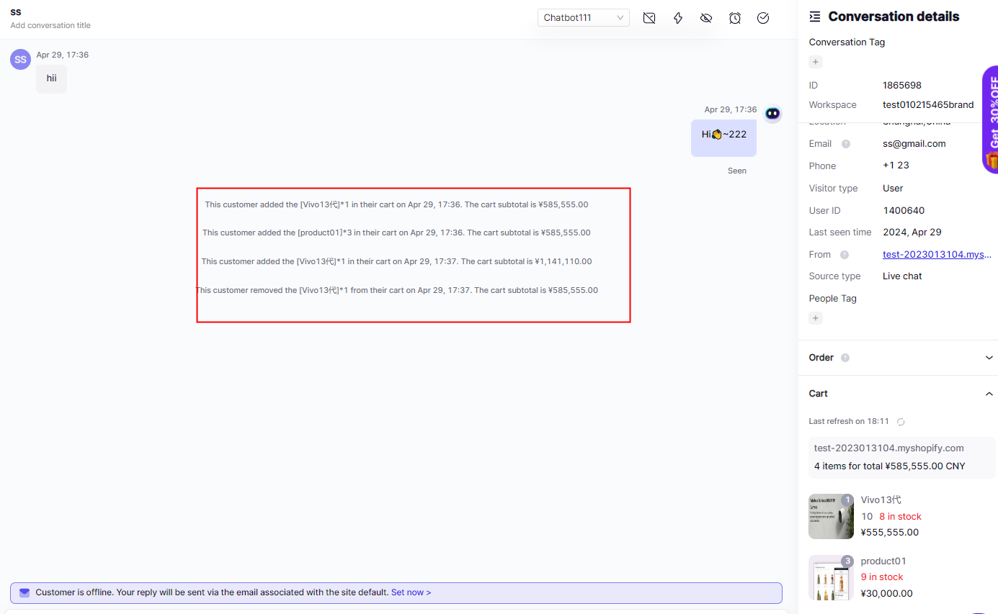Click the Live chat source type value

[x=902, y=276]
